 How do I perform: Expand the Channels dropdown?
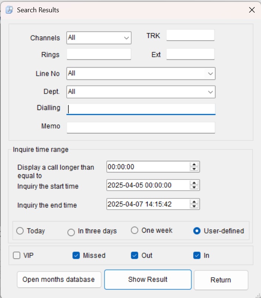[x=126, y=38]
